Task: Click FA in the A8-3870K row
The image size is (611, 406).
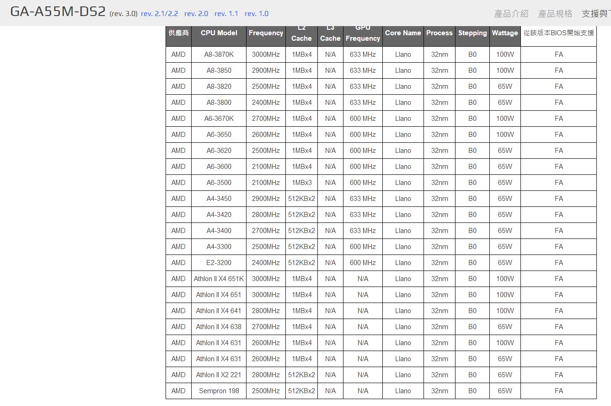Action: [x=559, y=54]
